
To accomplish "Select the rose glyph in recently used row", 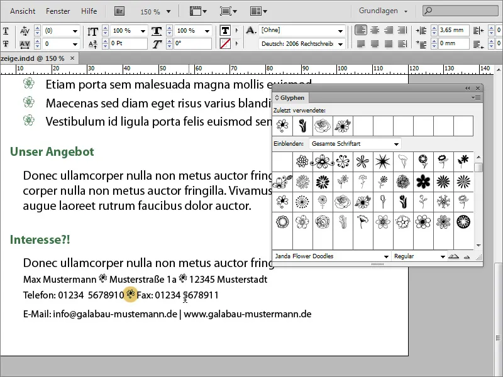I will click(x=323, y=126).
